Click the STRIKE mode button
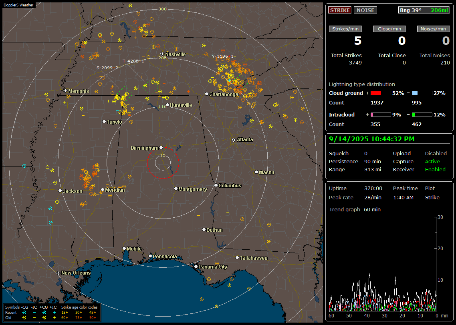Image resolution: width=456 pixels, height=325 pixels. (x=340, y=10)
